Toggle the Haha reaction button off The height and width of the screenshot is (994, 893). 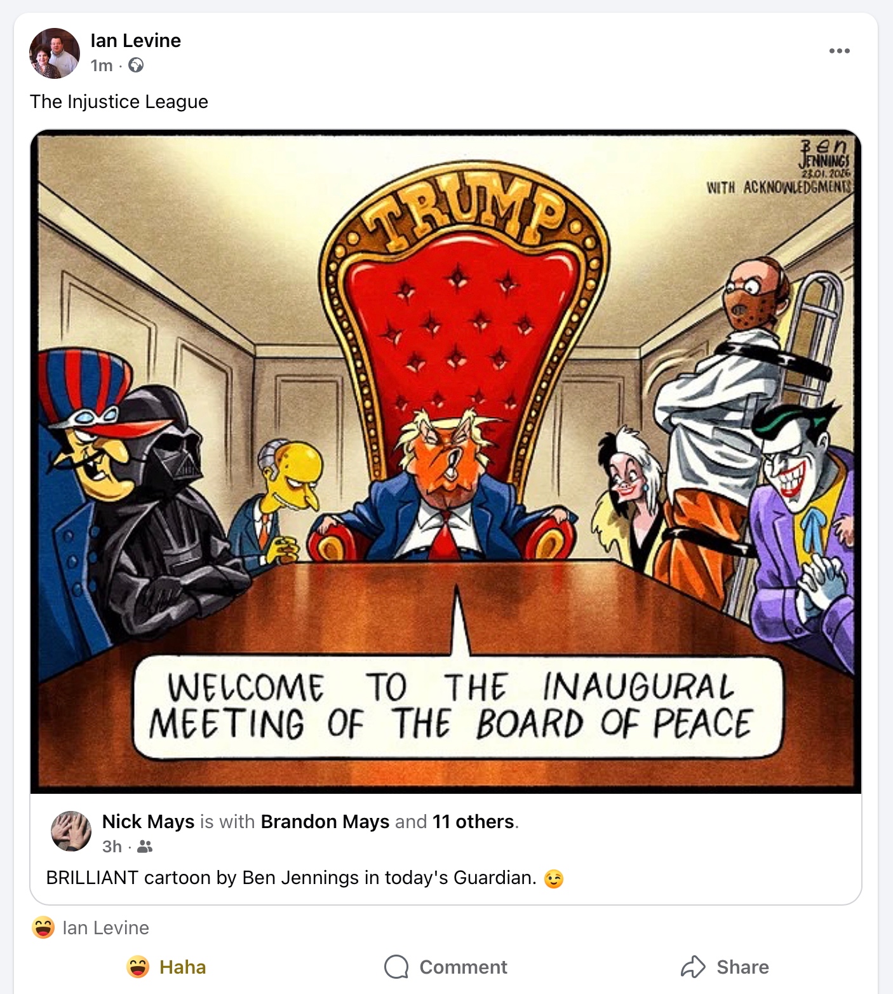click(x=166, y=967)
